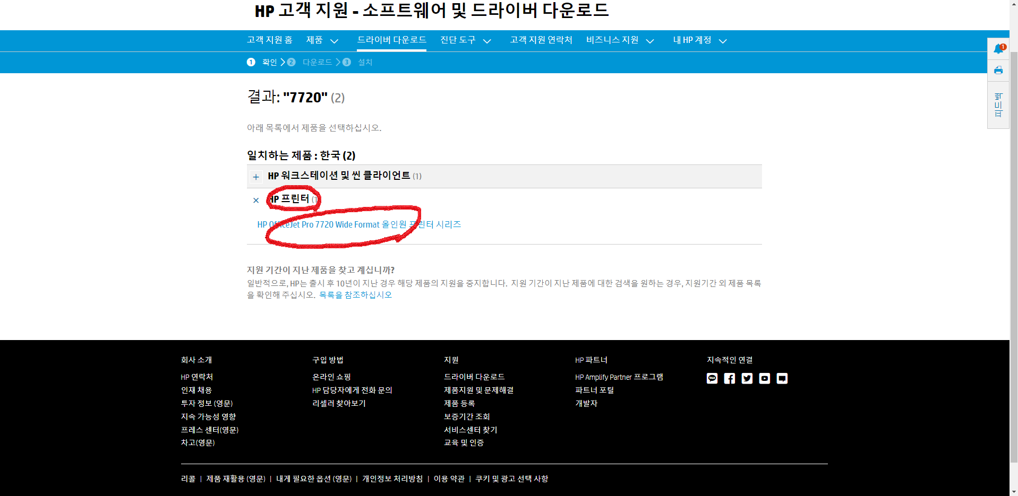The image size is (1018, 496).
Task: Open HP 담당자에게 전화 문의 link
Action: click(352, 390)
